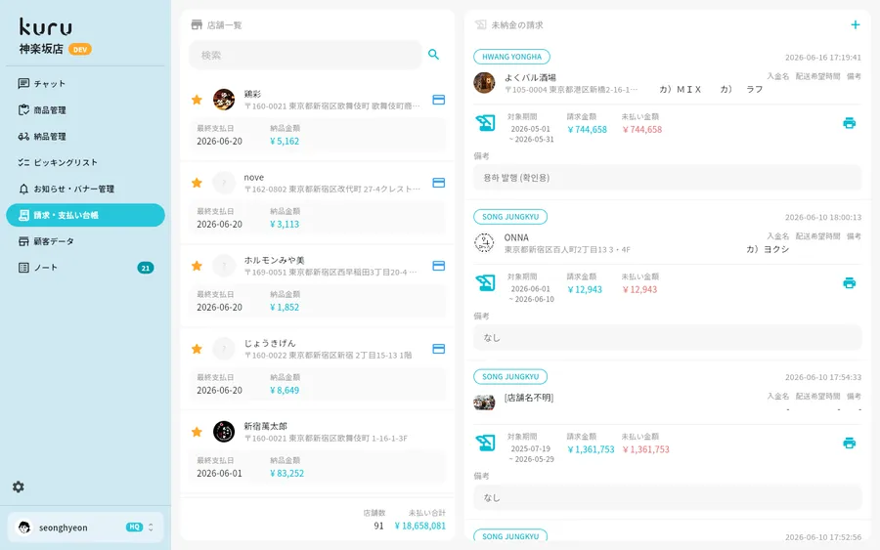The image size is (880, 550).
Task: Click the kuru logo
Action: click(45, 27)
